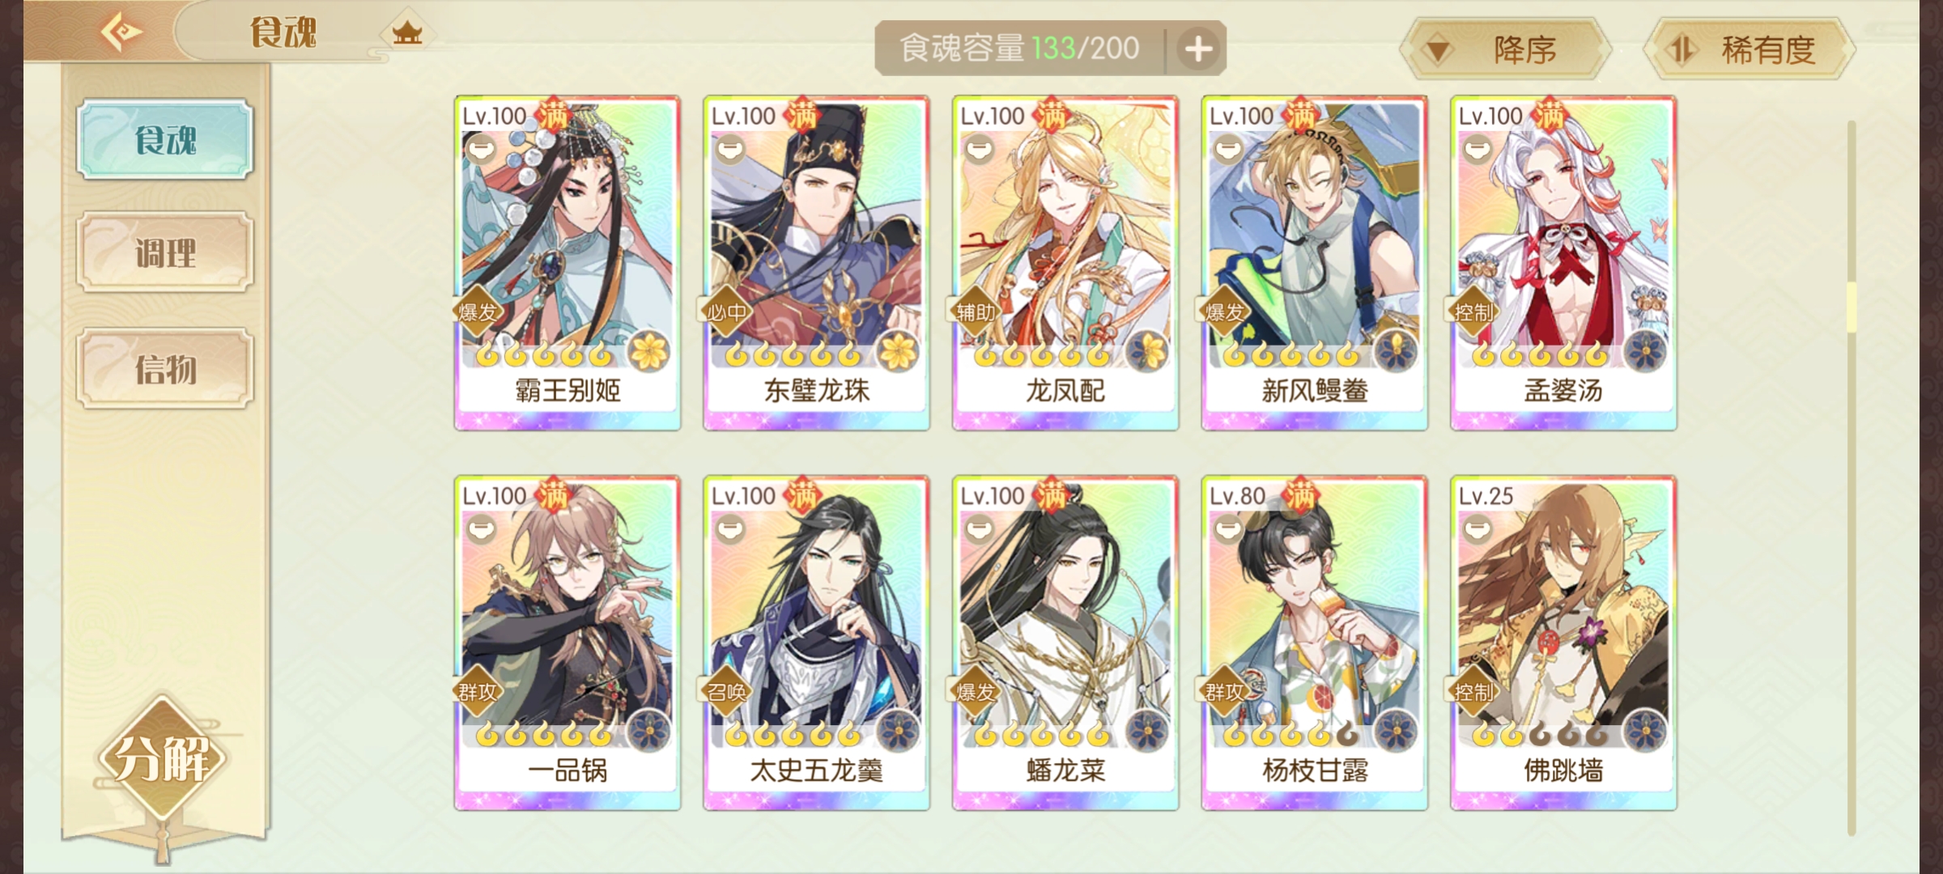Click the star rating row of 杨枝甘露
This screenshot has width=1943, height=874.
pyautogui.click(x=1293, y=734)
